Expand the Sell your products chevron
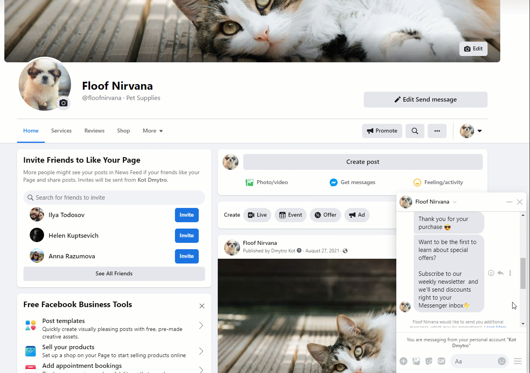The image size is (530, 373). tap(201, 351)
